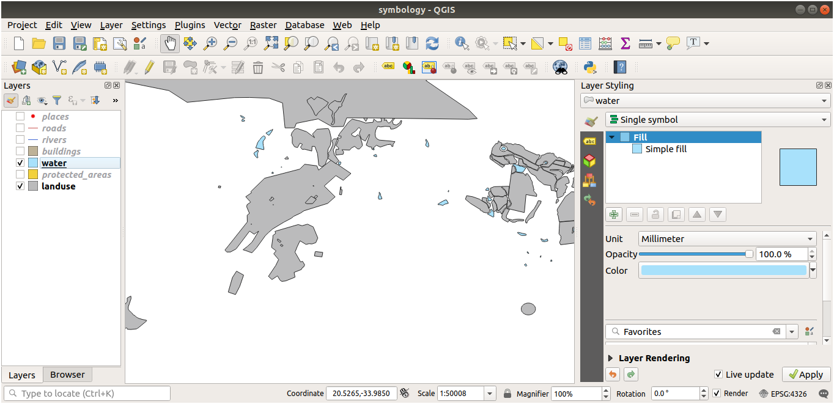The height and width of the screenshot is (404, 834).
Task: Uncheck the water layer visibility checkbox
Action: click(x=20, y=163)
